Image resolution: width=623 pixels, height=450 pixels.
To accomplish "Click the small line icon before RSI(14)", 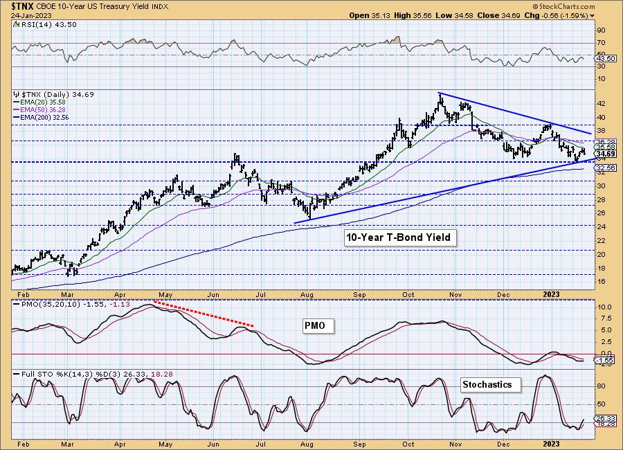I will [16, 25].
